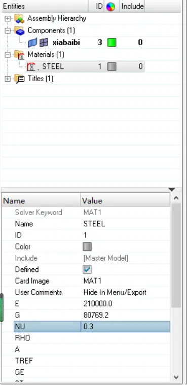Screen dimensions: 187x385
Task: Expand the Titles tree node
Action: point(8,79)
